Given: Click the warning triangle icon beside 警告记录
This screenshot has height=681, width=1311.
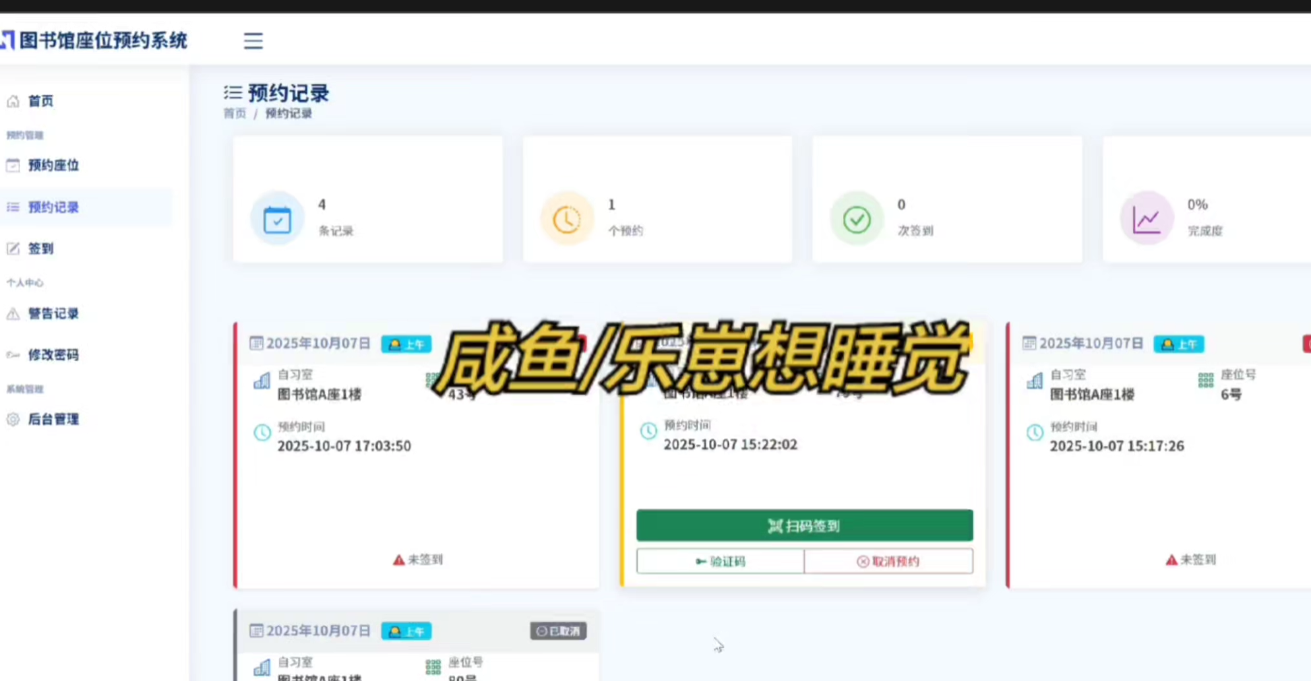Looking at the screenshot, I should (13, 314).
